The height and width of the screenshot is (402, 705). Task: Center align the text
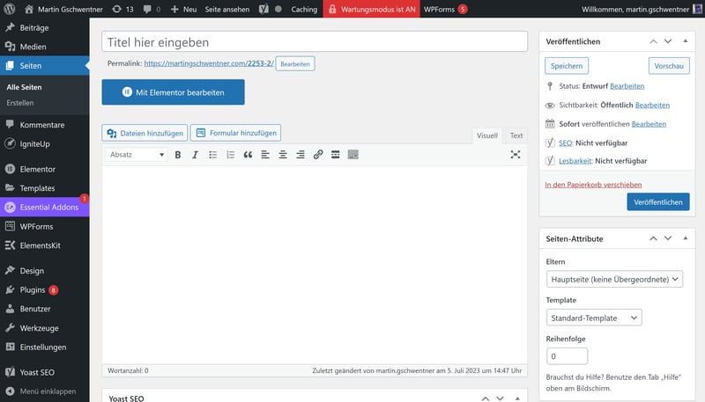pyautogui.click(x=283, y=155)
